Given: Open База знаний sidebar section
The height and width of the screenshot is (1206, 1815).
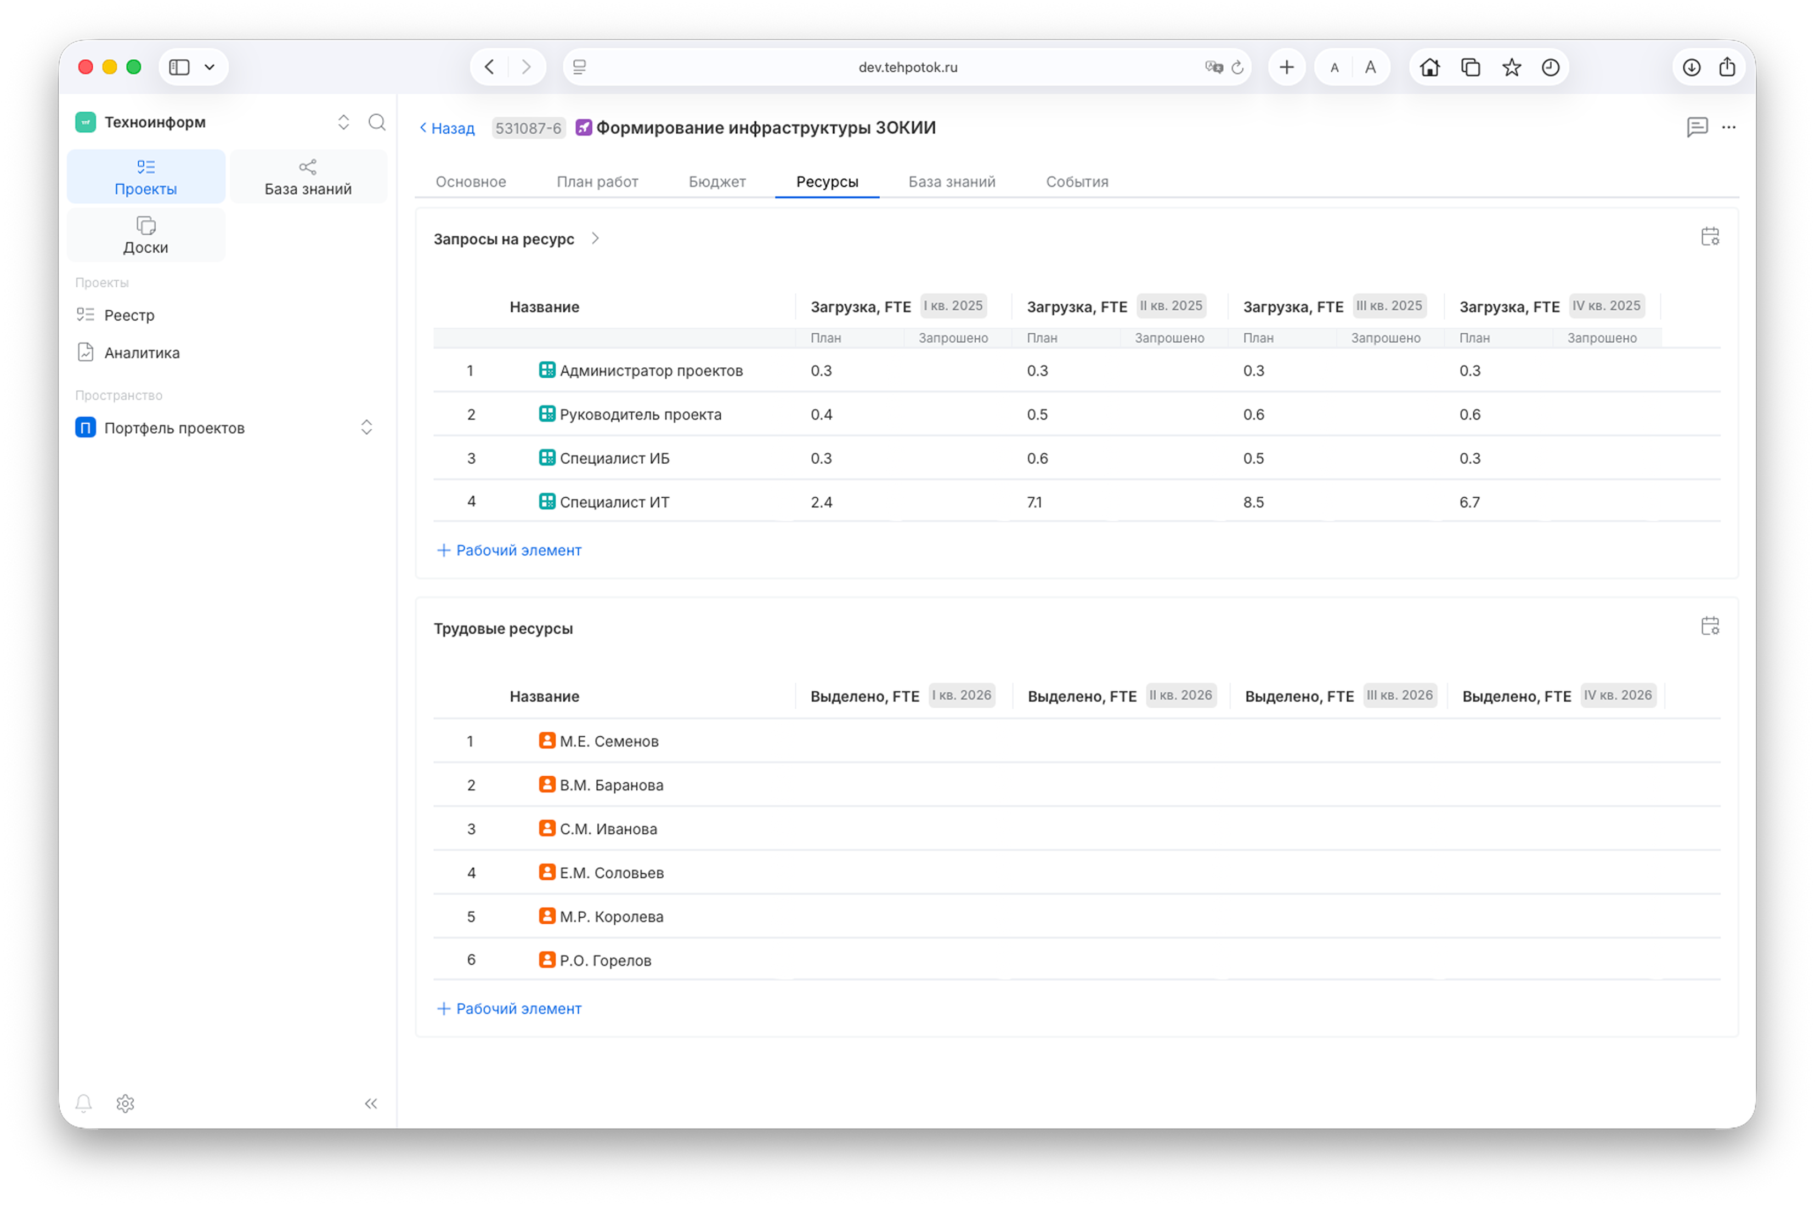Looking at the screenshot, I should tap(308, 177).
